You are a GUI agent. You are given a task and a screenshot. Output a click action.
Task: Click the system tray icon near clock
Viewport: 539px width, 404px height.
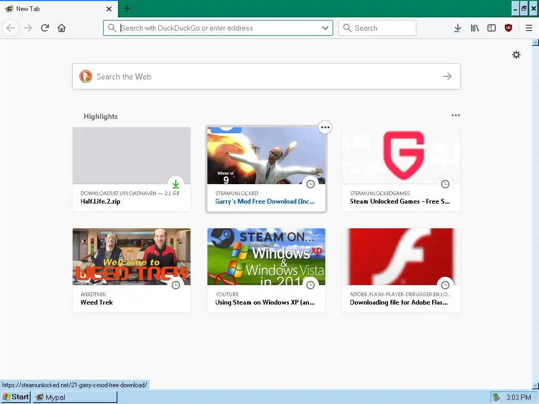496,397
